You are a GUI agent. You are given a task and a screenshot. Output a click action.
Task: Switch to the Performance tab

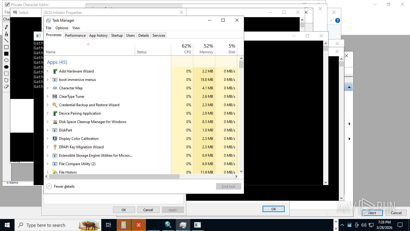pos(75,35)
